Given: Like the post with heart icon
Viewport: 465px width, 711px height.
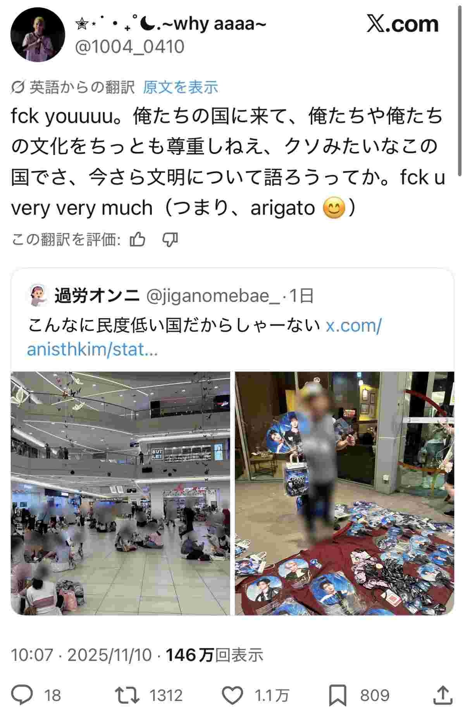Looking at the screenshot, I should coord(234,695).
